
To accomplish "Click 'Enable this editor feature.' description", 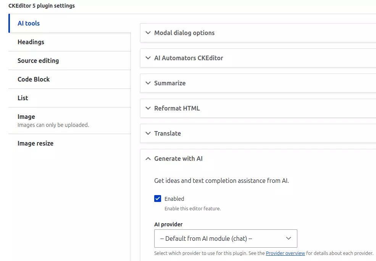I will pos(192,208).
